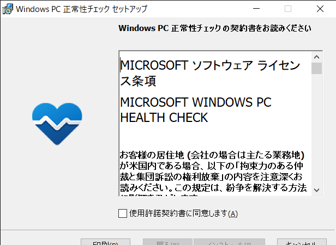336x245 pixels.
Task: Click the installer icon in title bar
Action: (x=8, y=9)
